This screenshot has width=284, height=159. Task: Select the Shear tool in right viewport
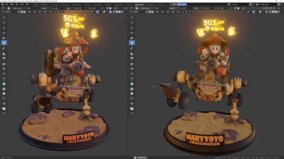132,108
